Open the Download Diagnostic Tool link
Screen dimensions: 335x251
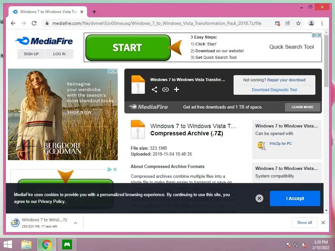(x=274, y=90)
